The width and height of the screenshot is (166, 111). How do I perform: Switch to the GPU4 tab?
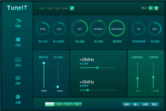65,8
